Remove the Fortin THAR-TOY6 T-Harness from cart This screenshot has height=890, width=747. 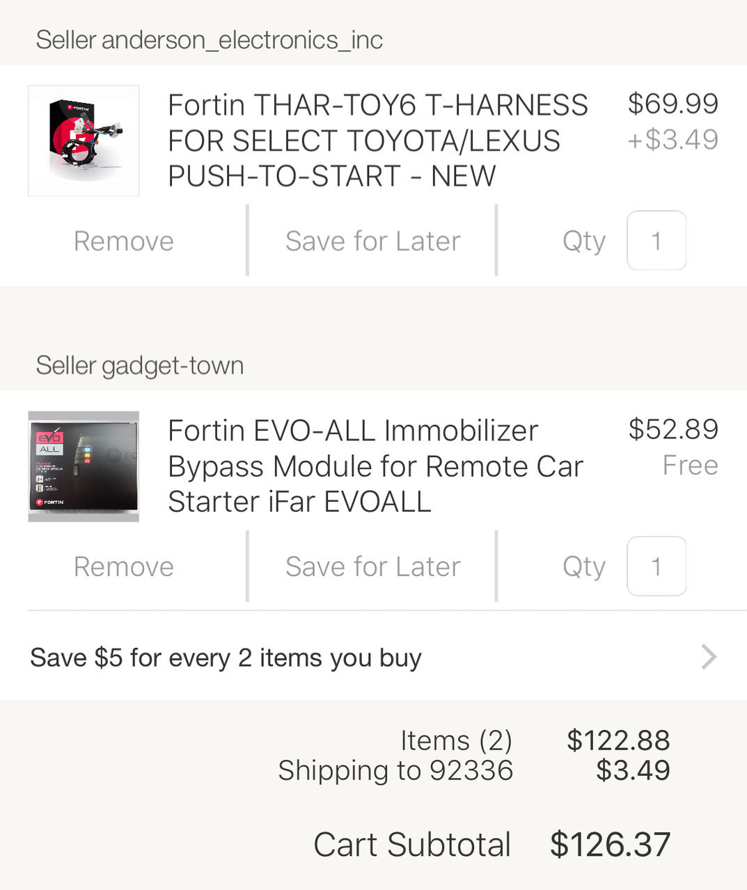coord(124,241)
